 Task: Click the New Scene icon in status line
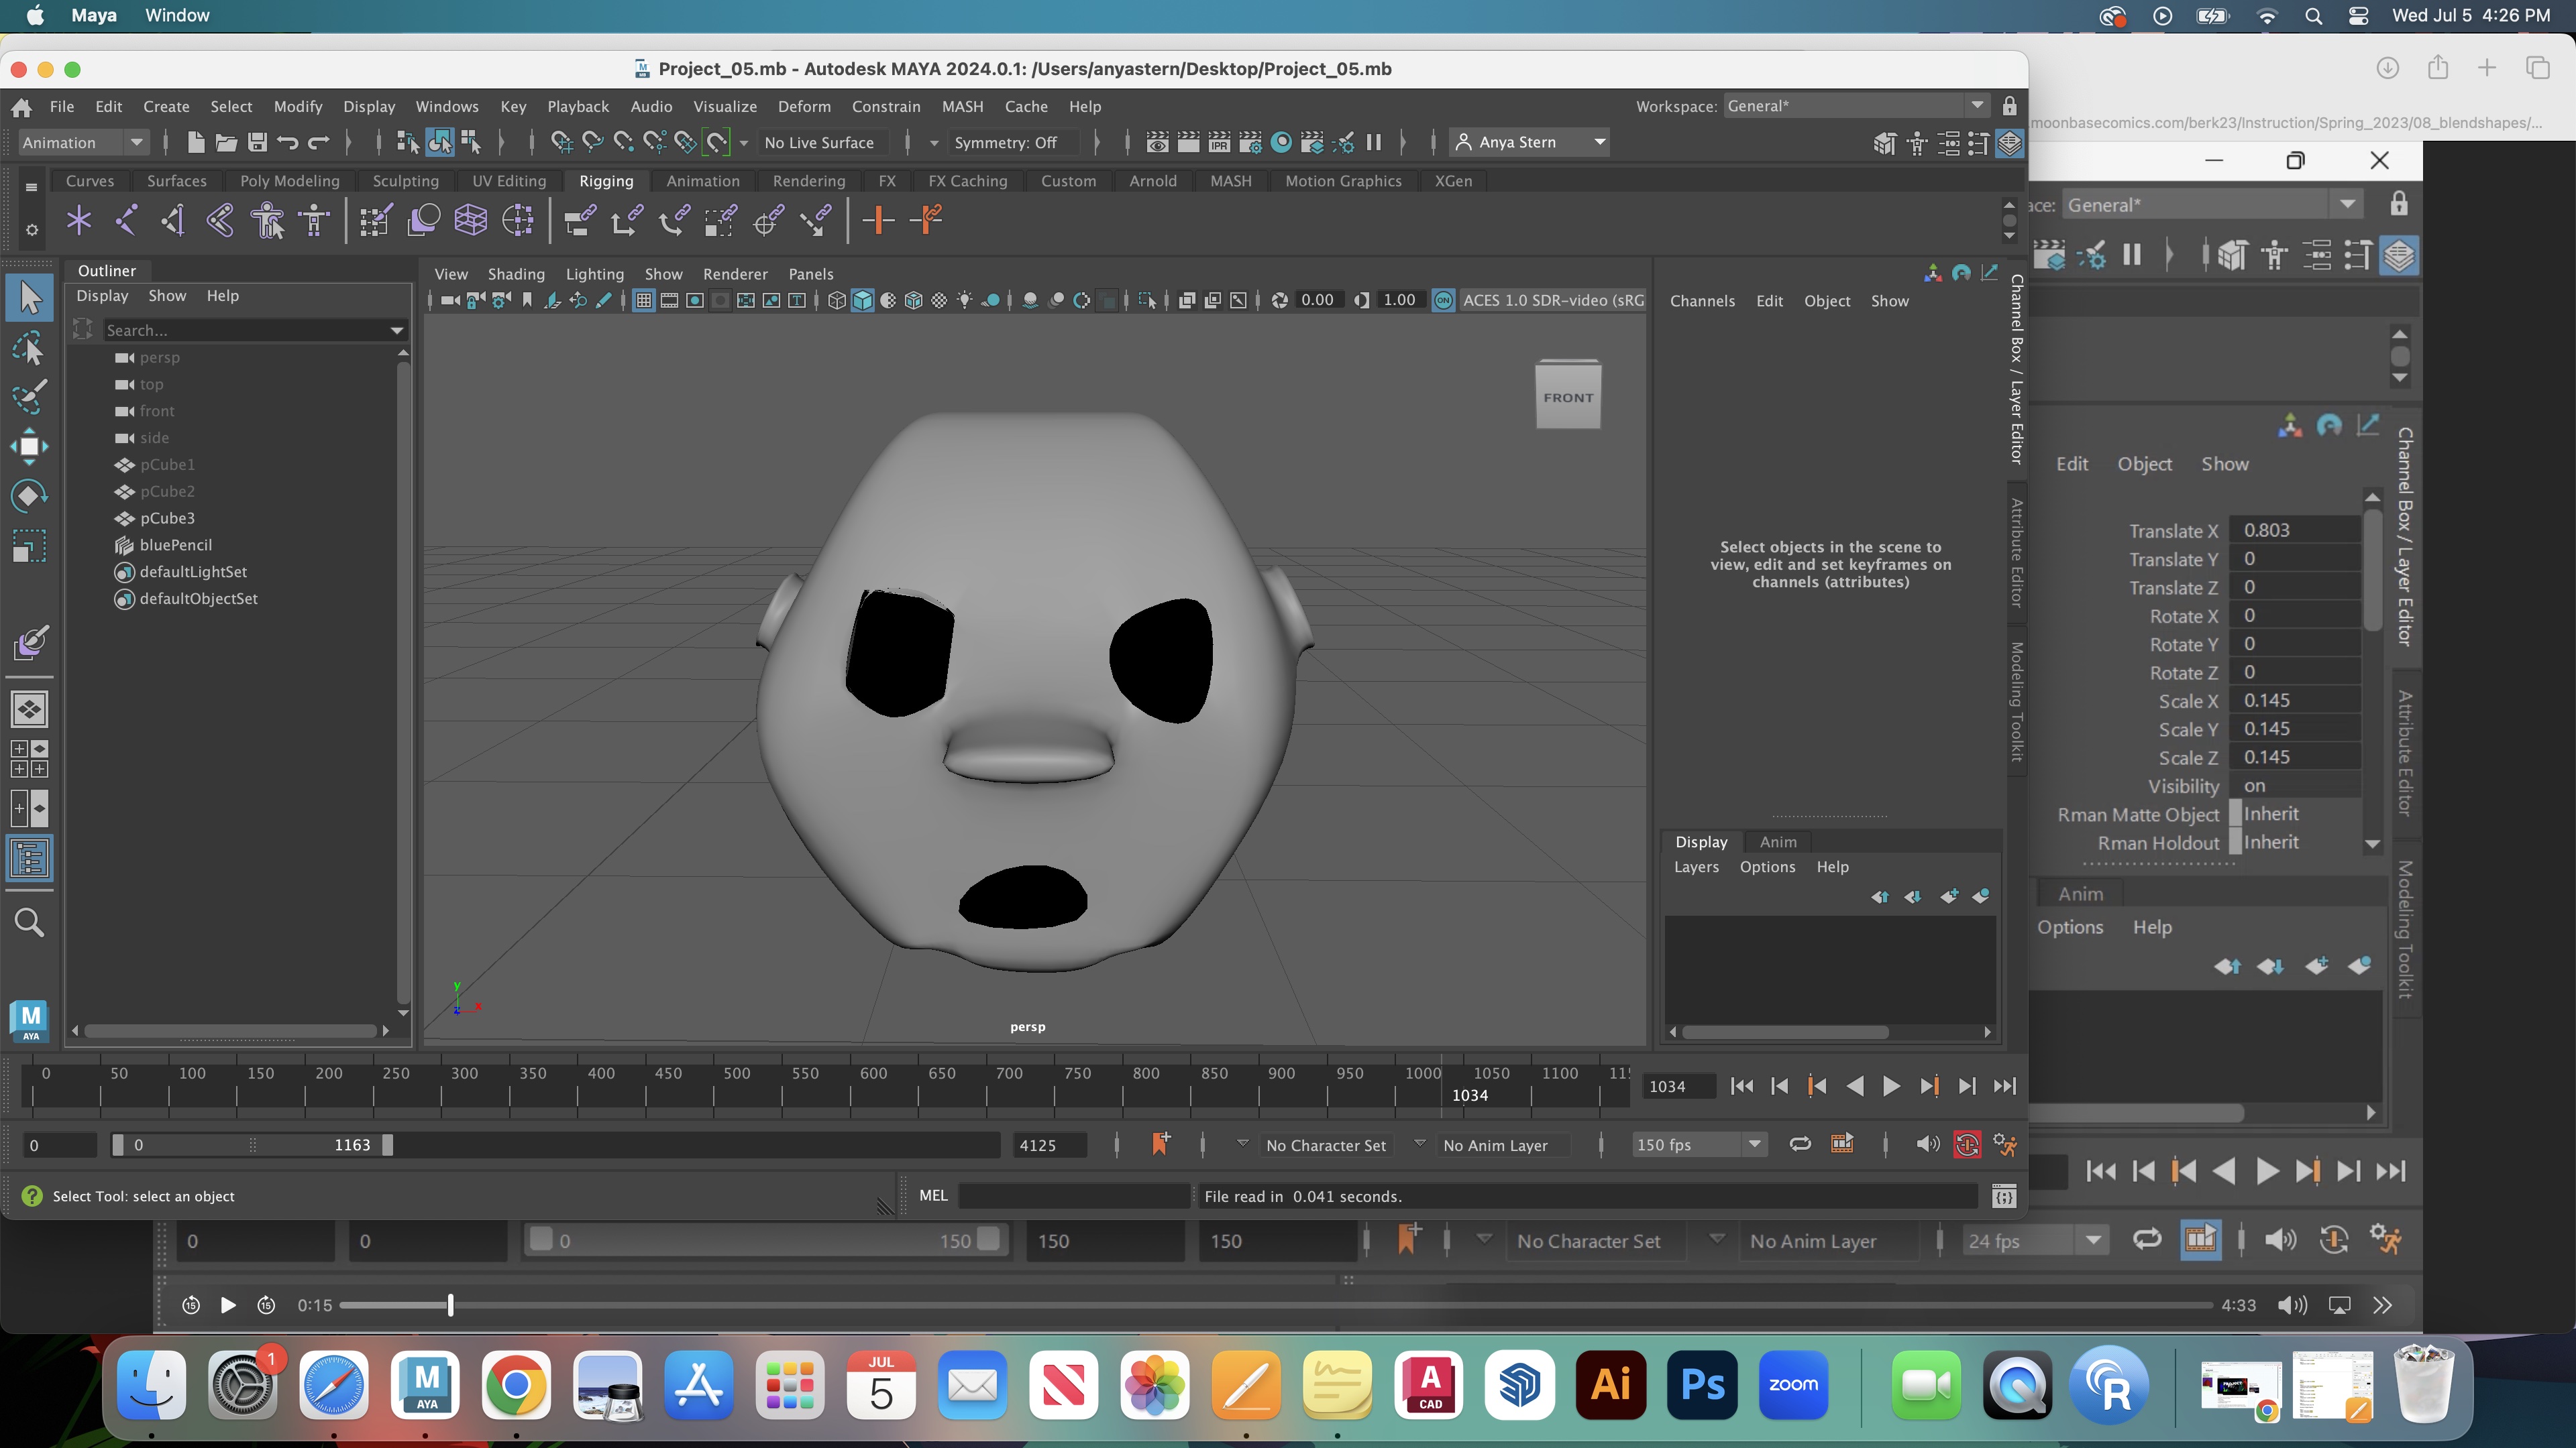pos(196,142)
